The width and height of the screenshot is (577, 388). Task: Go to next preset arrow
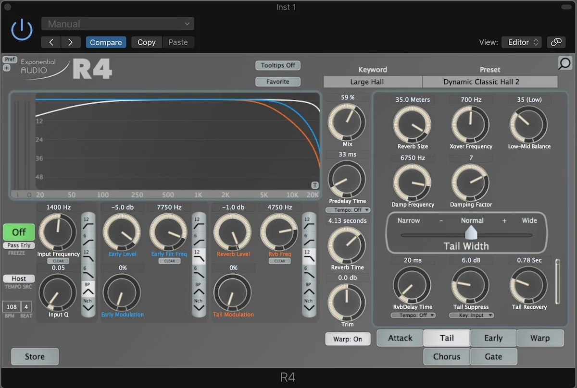click(70, 42)
